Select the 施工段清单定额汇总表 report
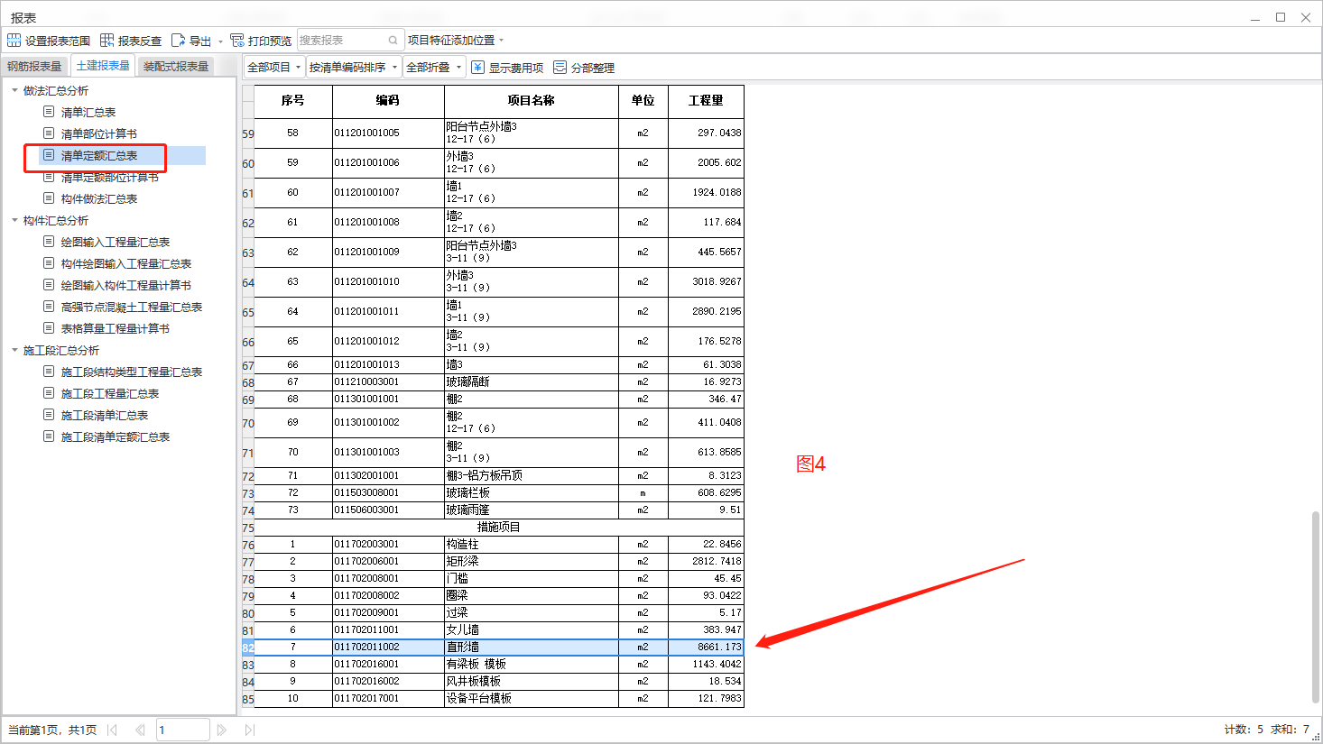 pyautogui.click(x=115, y=437)
